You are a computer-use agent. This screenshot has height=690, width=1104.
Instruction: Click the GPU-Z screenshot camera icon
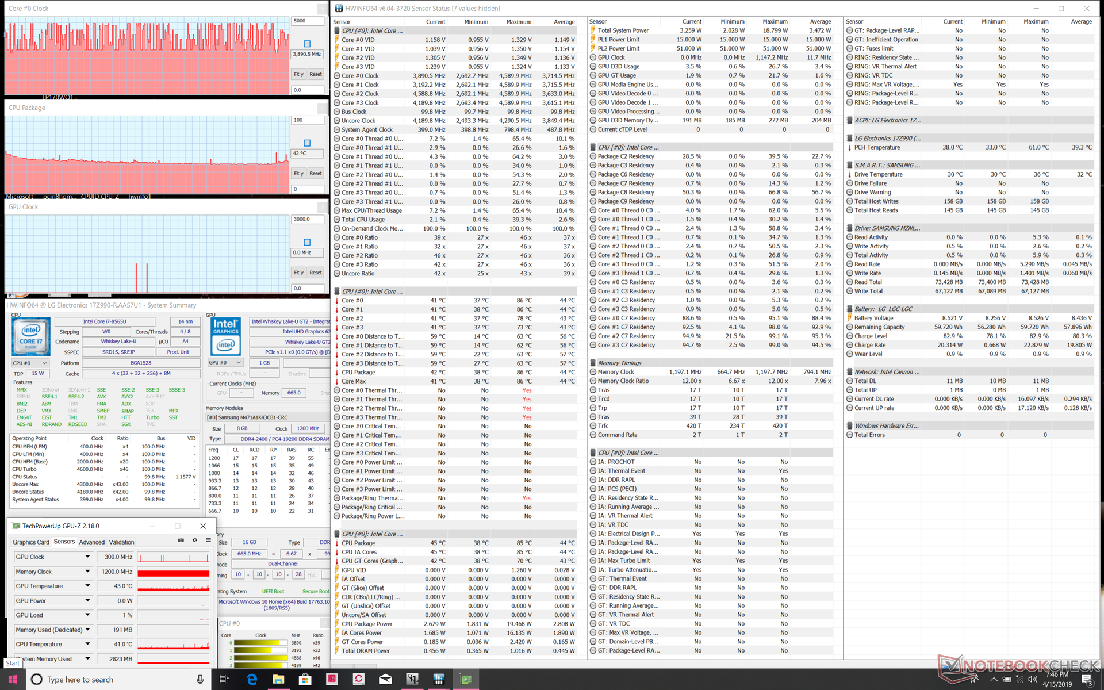[x=181, y=540]
